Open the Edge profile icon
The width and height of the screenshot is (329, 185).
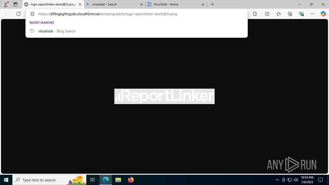[6, 4]
